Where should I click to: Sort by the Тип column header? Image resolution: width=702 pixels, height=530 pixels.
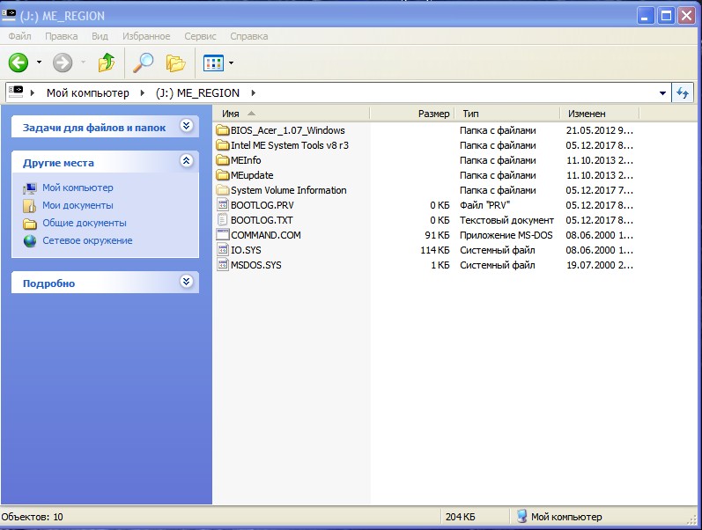[507, 114]
